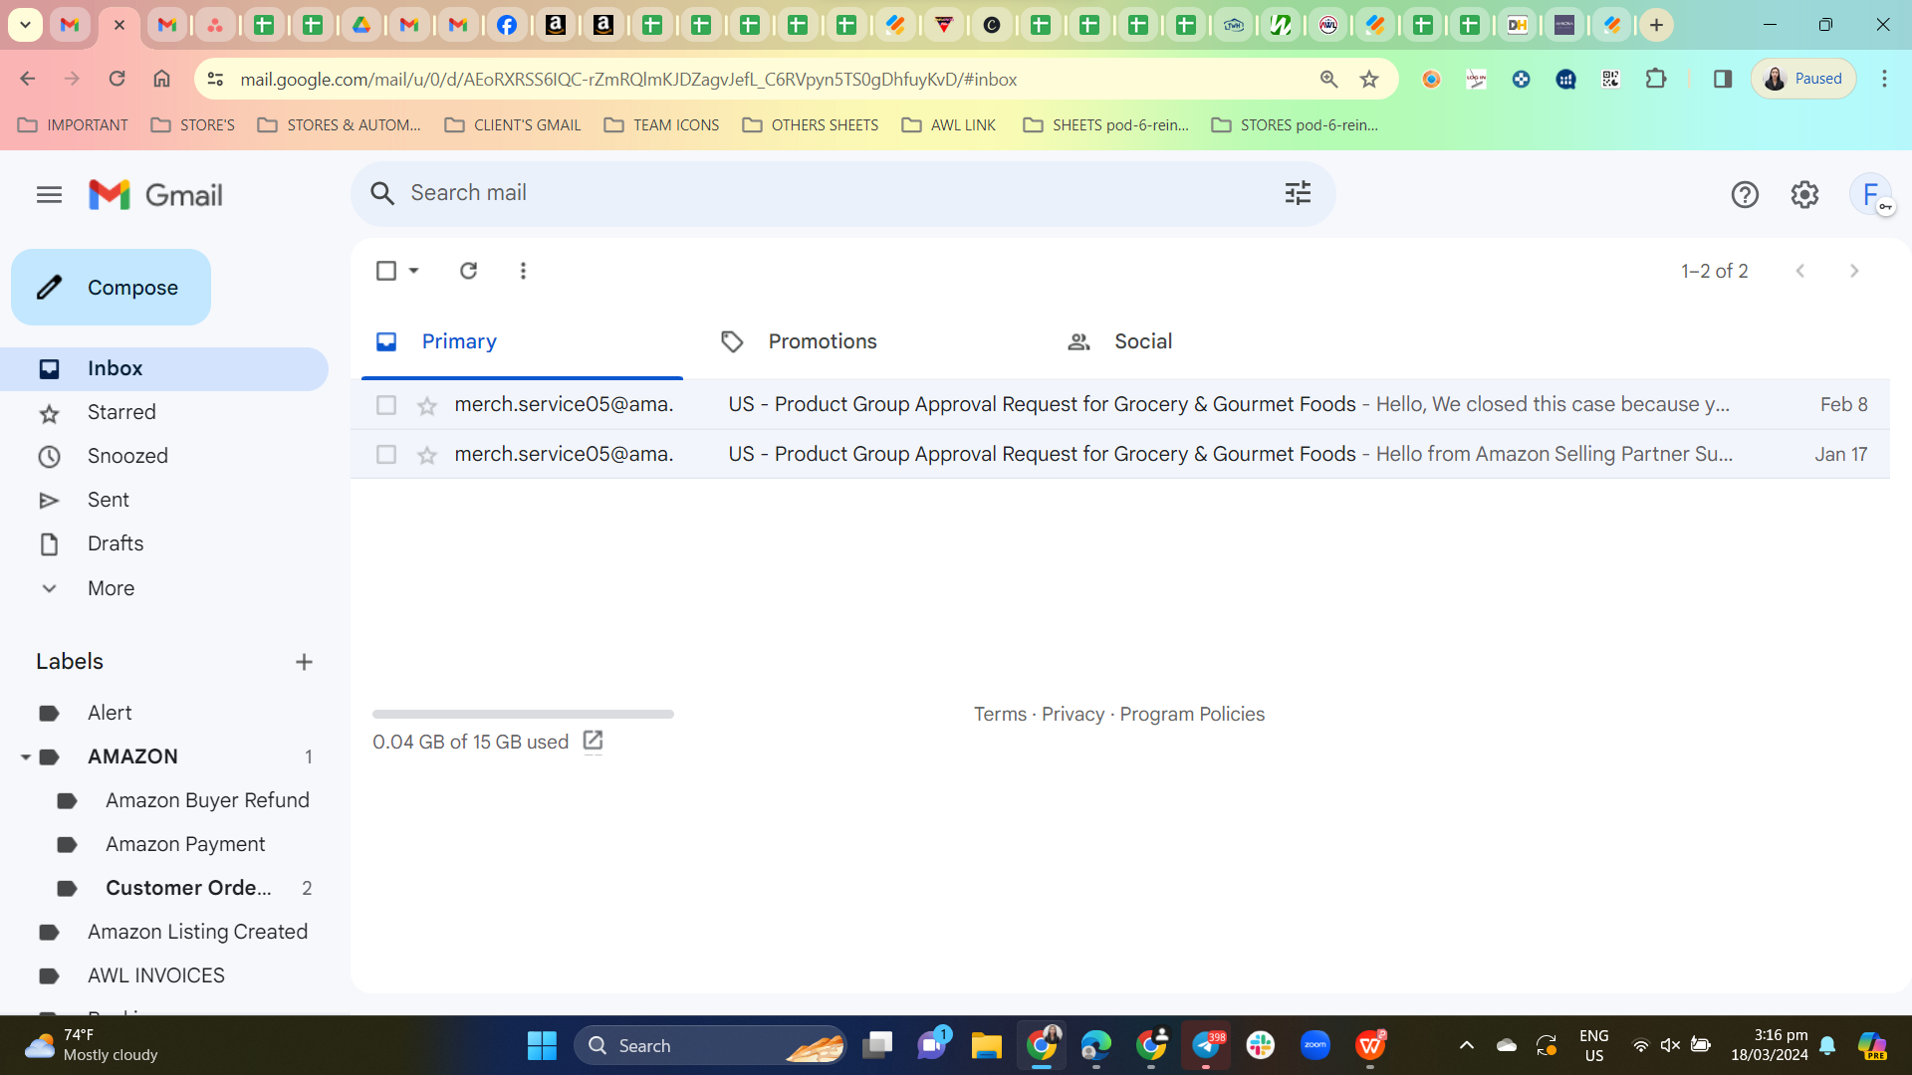This screenshot has height=1075, width=1912.
Task: Open the select dropdown arrow
Action: [414, 271]
